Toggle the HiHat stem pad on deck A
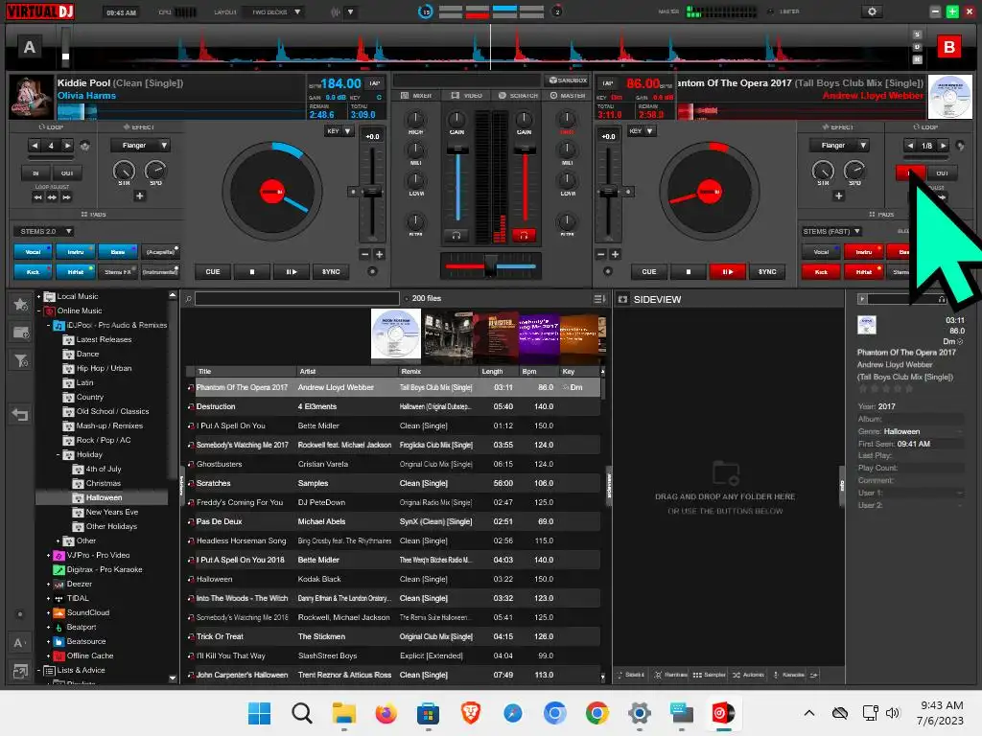The image size is (982, 736). [x=75, y=271]
